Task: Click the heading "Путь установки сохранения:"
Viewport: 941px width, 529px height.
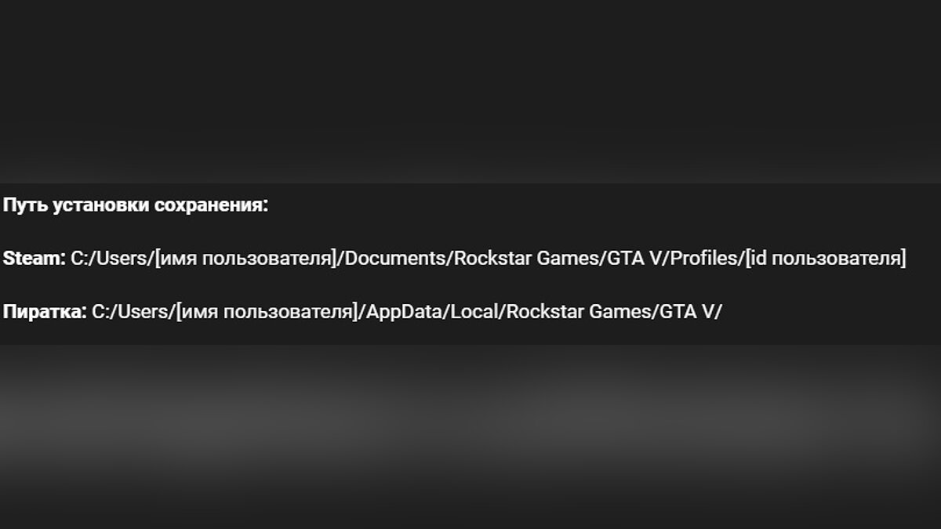Action: tap(135, 206)
